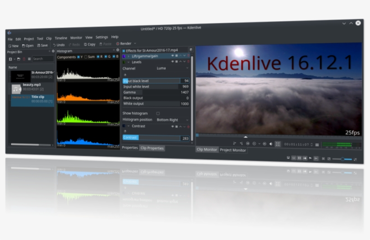Set zone out point in clip monitor
Screen dimensions: 370x240
[x=241, y=143]
